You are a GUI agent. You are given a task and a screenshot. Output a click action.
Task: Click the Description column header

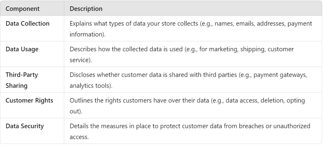pyautogui.click(x=86, y=9)
